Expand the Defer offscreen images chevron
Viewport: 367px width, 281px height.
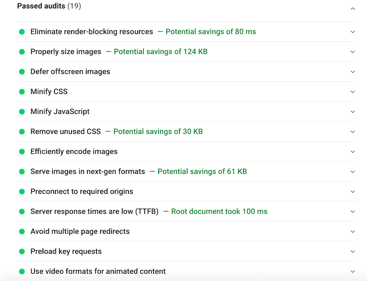coord(352,72)
